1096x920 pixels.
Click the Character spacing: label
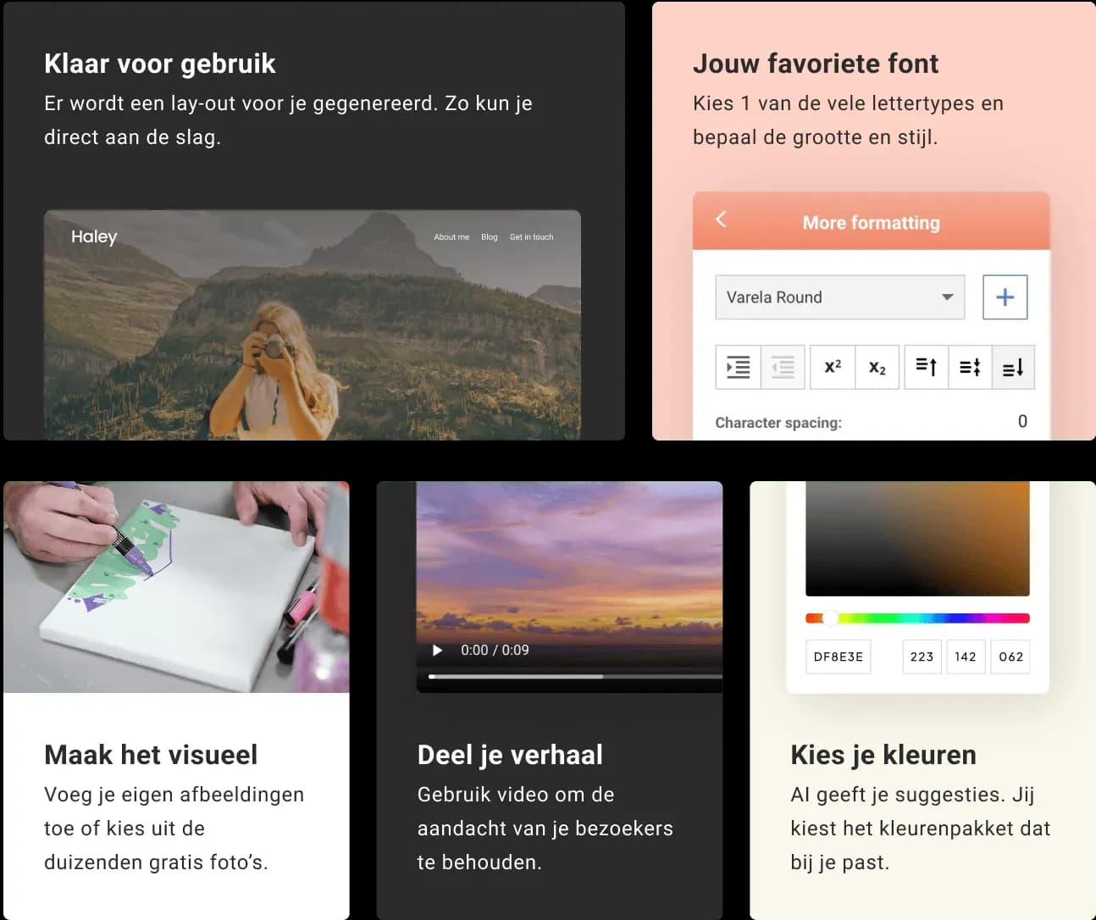tap(778, 423)
